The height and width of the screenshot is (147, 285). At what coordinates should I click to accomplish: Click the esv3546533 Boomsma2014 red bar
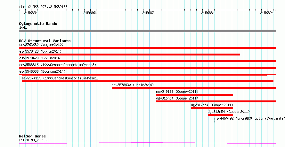[x=144, y=75]
